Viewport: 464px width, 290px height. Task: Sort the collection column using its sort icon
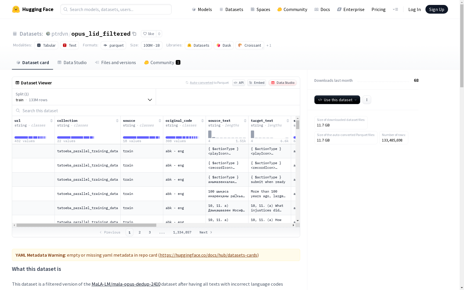click(x=117, y=121)
